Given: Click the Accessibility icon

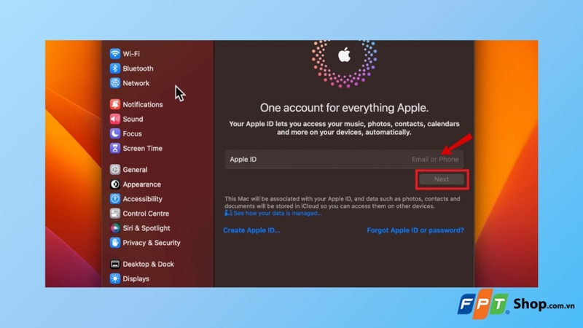Looking at the screenshot, I should tap(115, 198).
